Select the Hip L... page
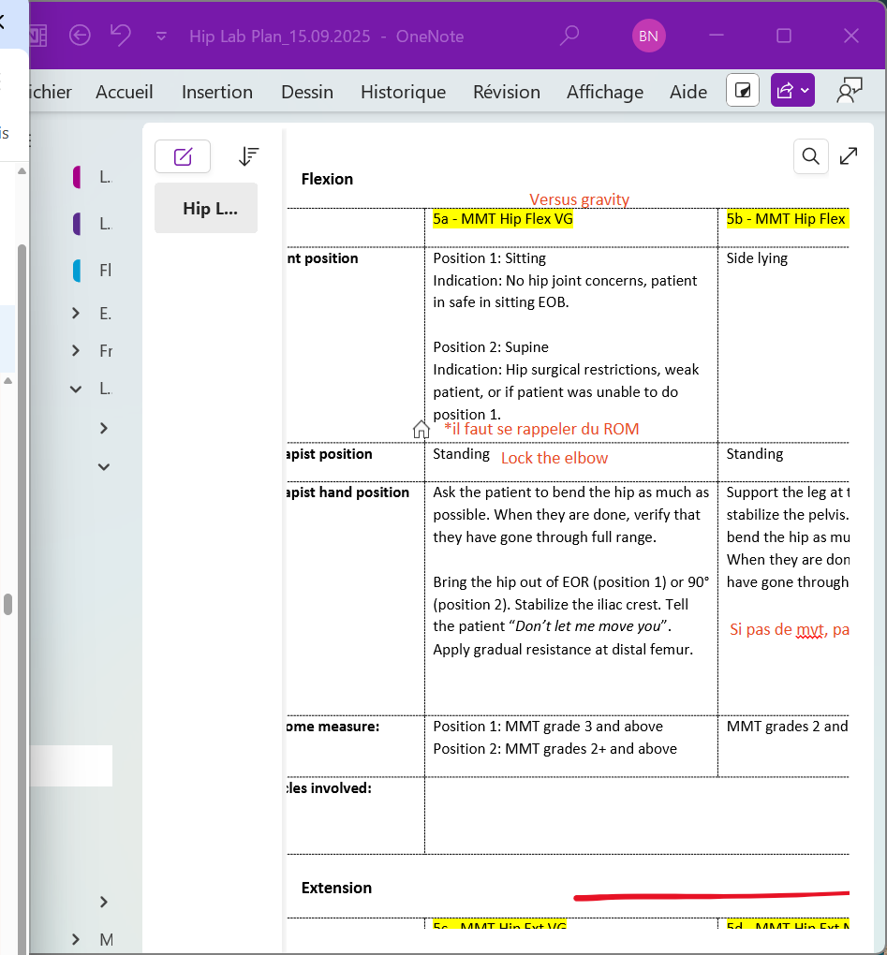 coord(206,208)
